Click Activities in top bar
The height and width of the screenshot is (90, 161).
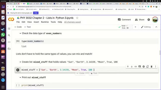click(4, 1)
